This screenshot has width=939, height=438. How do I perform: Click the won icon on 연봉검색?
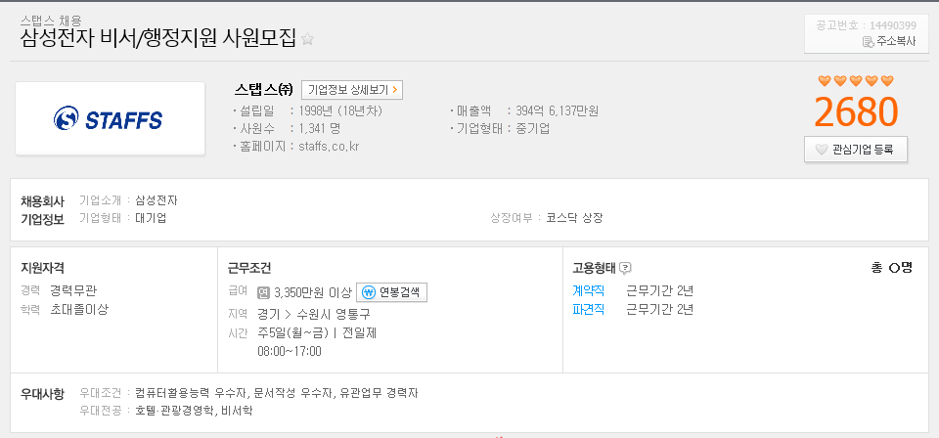point(369,292)
